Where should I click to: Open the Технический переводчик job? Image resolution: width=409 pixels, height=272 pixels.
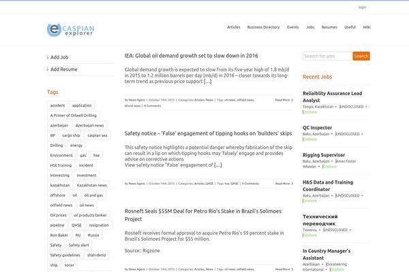pyautogui.click(x=320, y=220)
